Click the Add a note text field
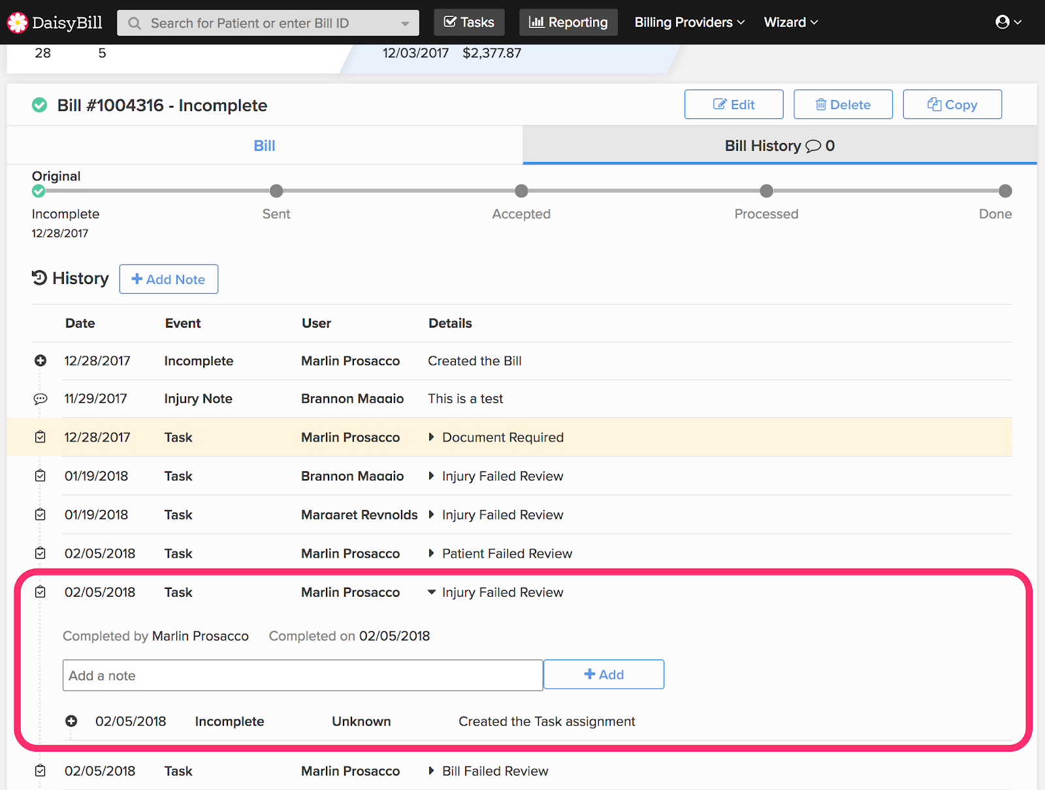Screen dimensions: 1045x790 pyautogui.click(x=302, y=675)
